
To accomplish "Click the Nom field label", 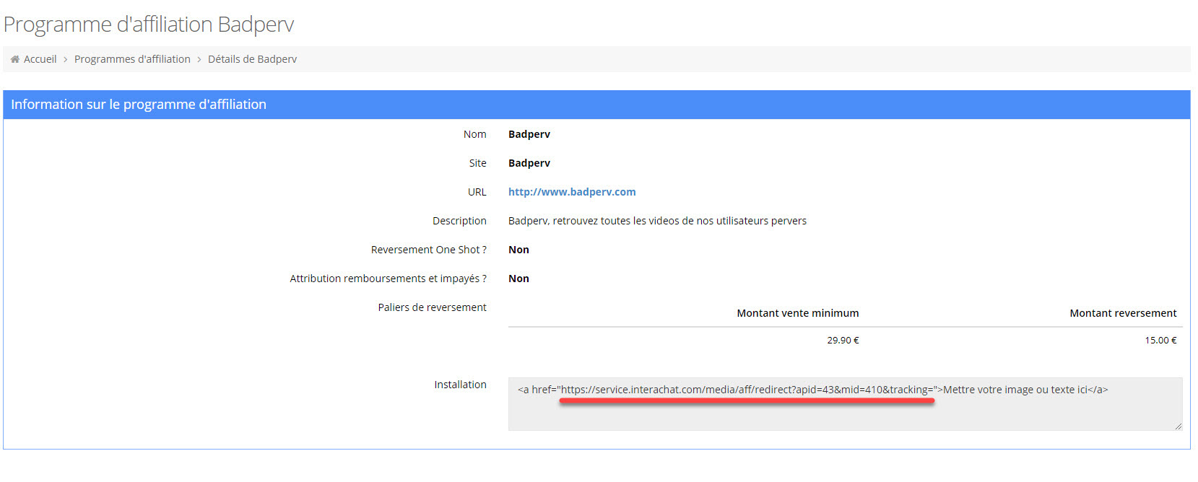I will click(474, 134).
